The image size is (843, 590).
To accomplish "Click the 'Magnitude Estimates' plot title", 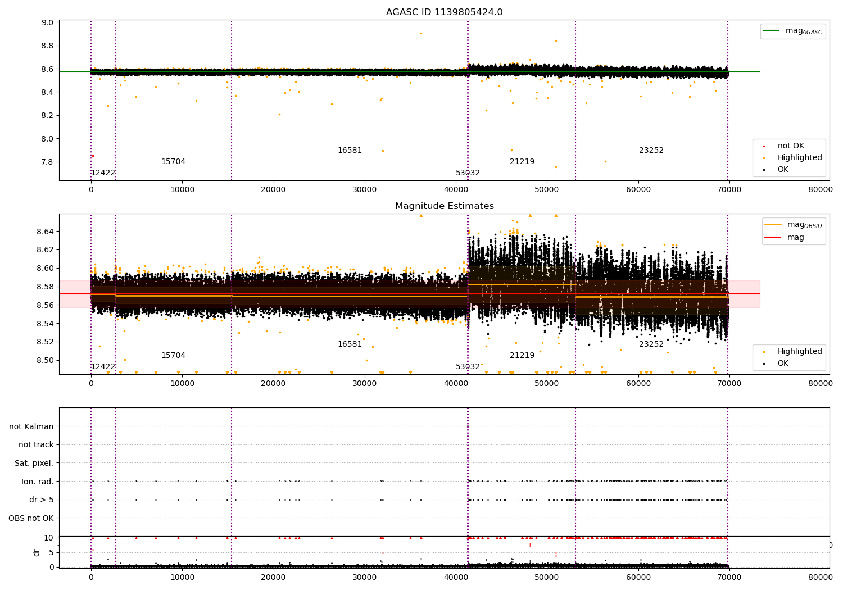I will pos(444,206).
